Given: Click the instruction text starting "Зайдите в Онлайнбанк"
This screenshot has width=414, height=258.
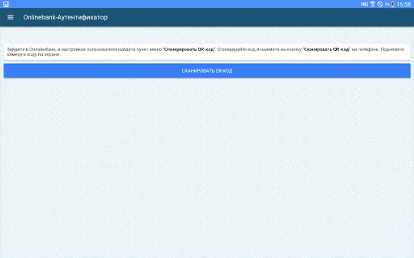Looking at the screenshot, I should click(x=205, y=52).
